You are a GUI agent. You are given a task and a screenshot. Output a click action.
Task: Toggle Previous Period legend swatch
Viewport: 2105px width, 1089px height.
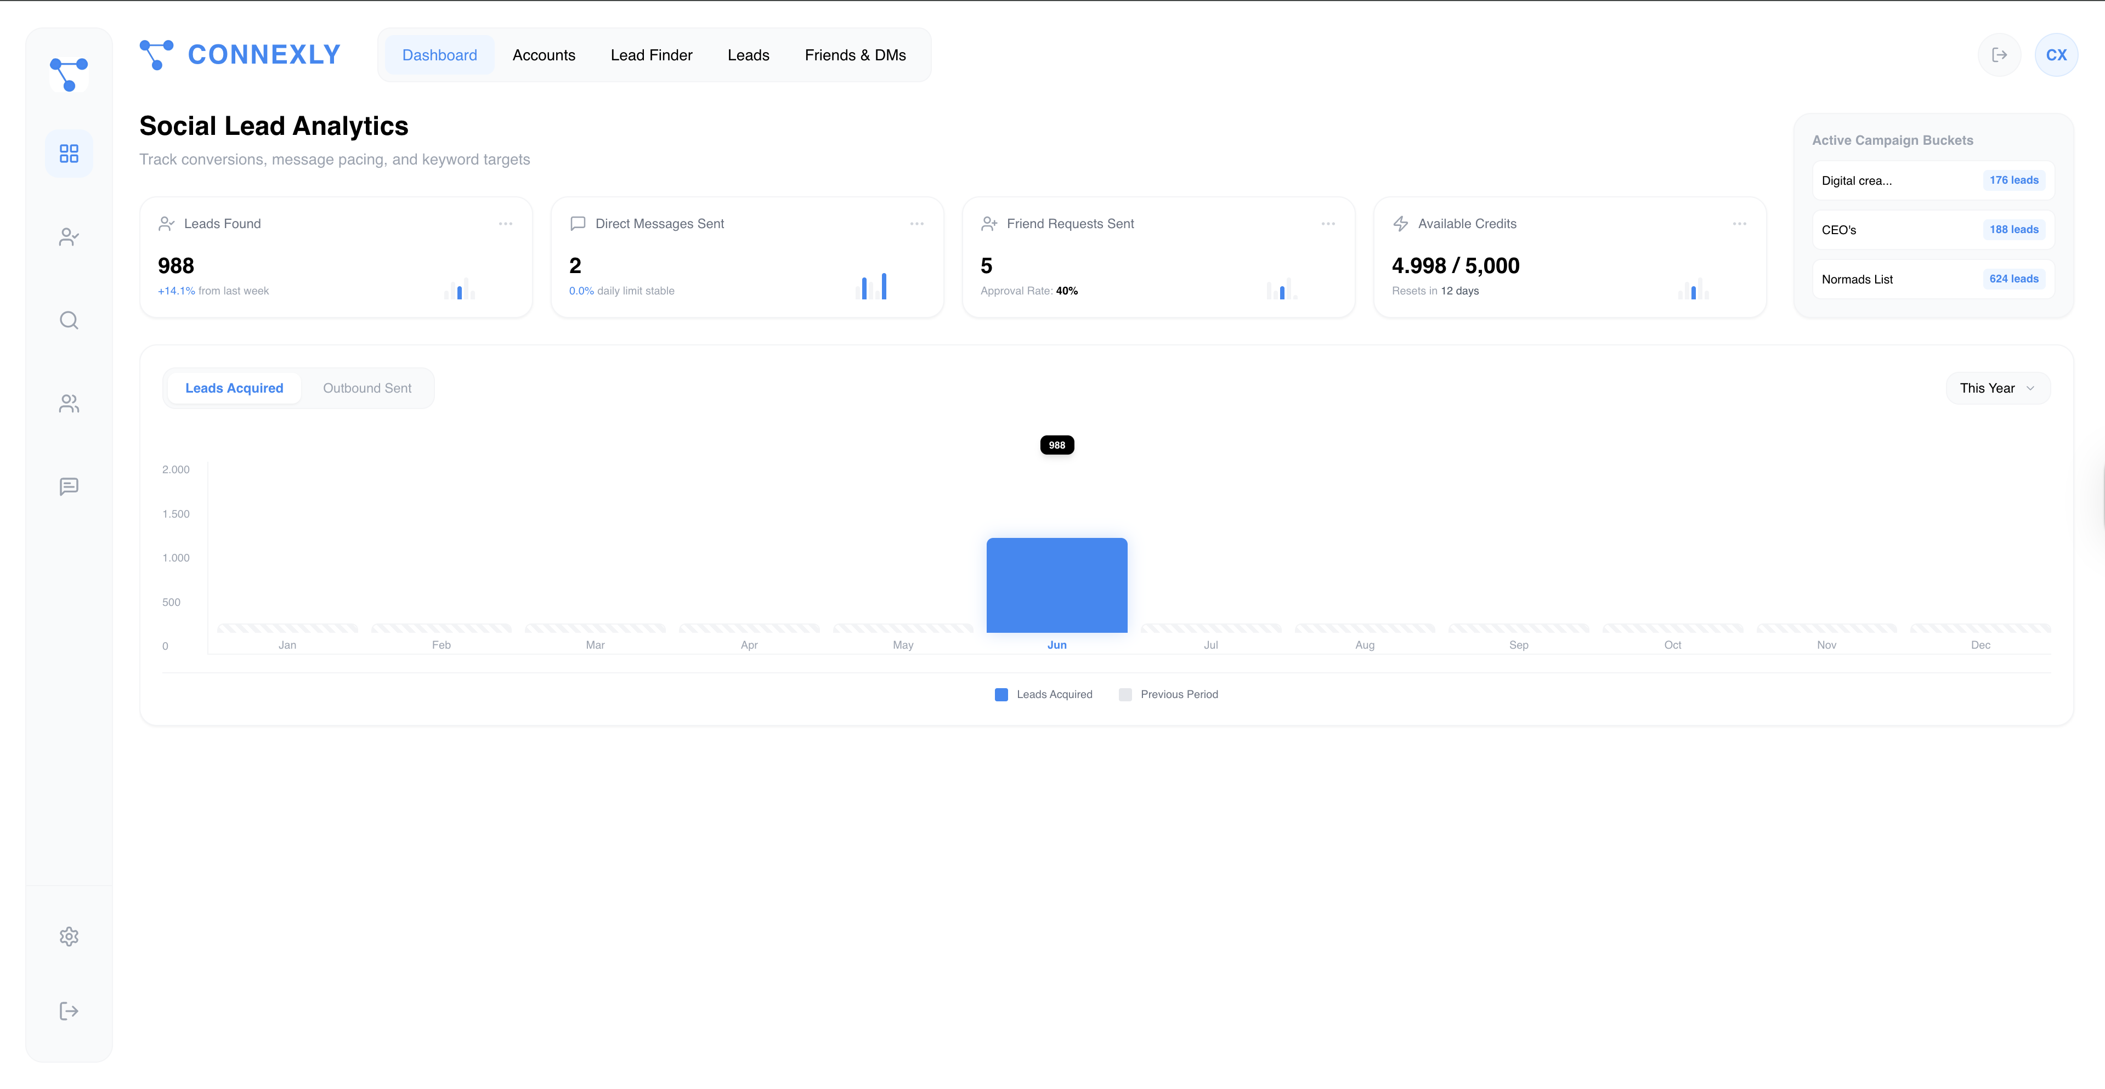[1125, 694]
